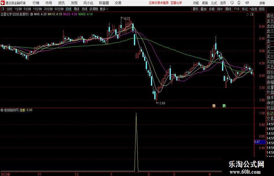This screenshot has width=274, height=176.
Task: Click the 股朋指标网 indicator name
Action: pyautogui.click(x=11, y=110)
